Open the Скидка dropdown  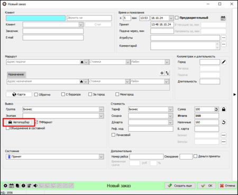(170, 116)
